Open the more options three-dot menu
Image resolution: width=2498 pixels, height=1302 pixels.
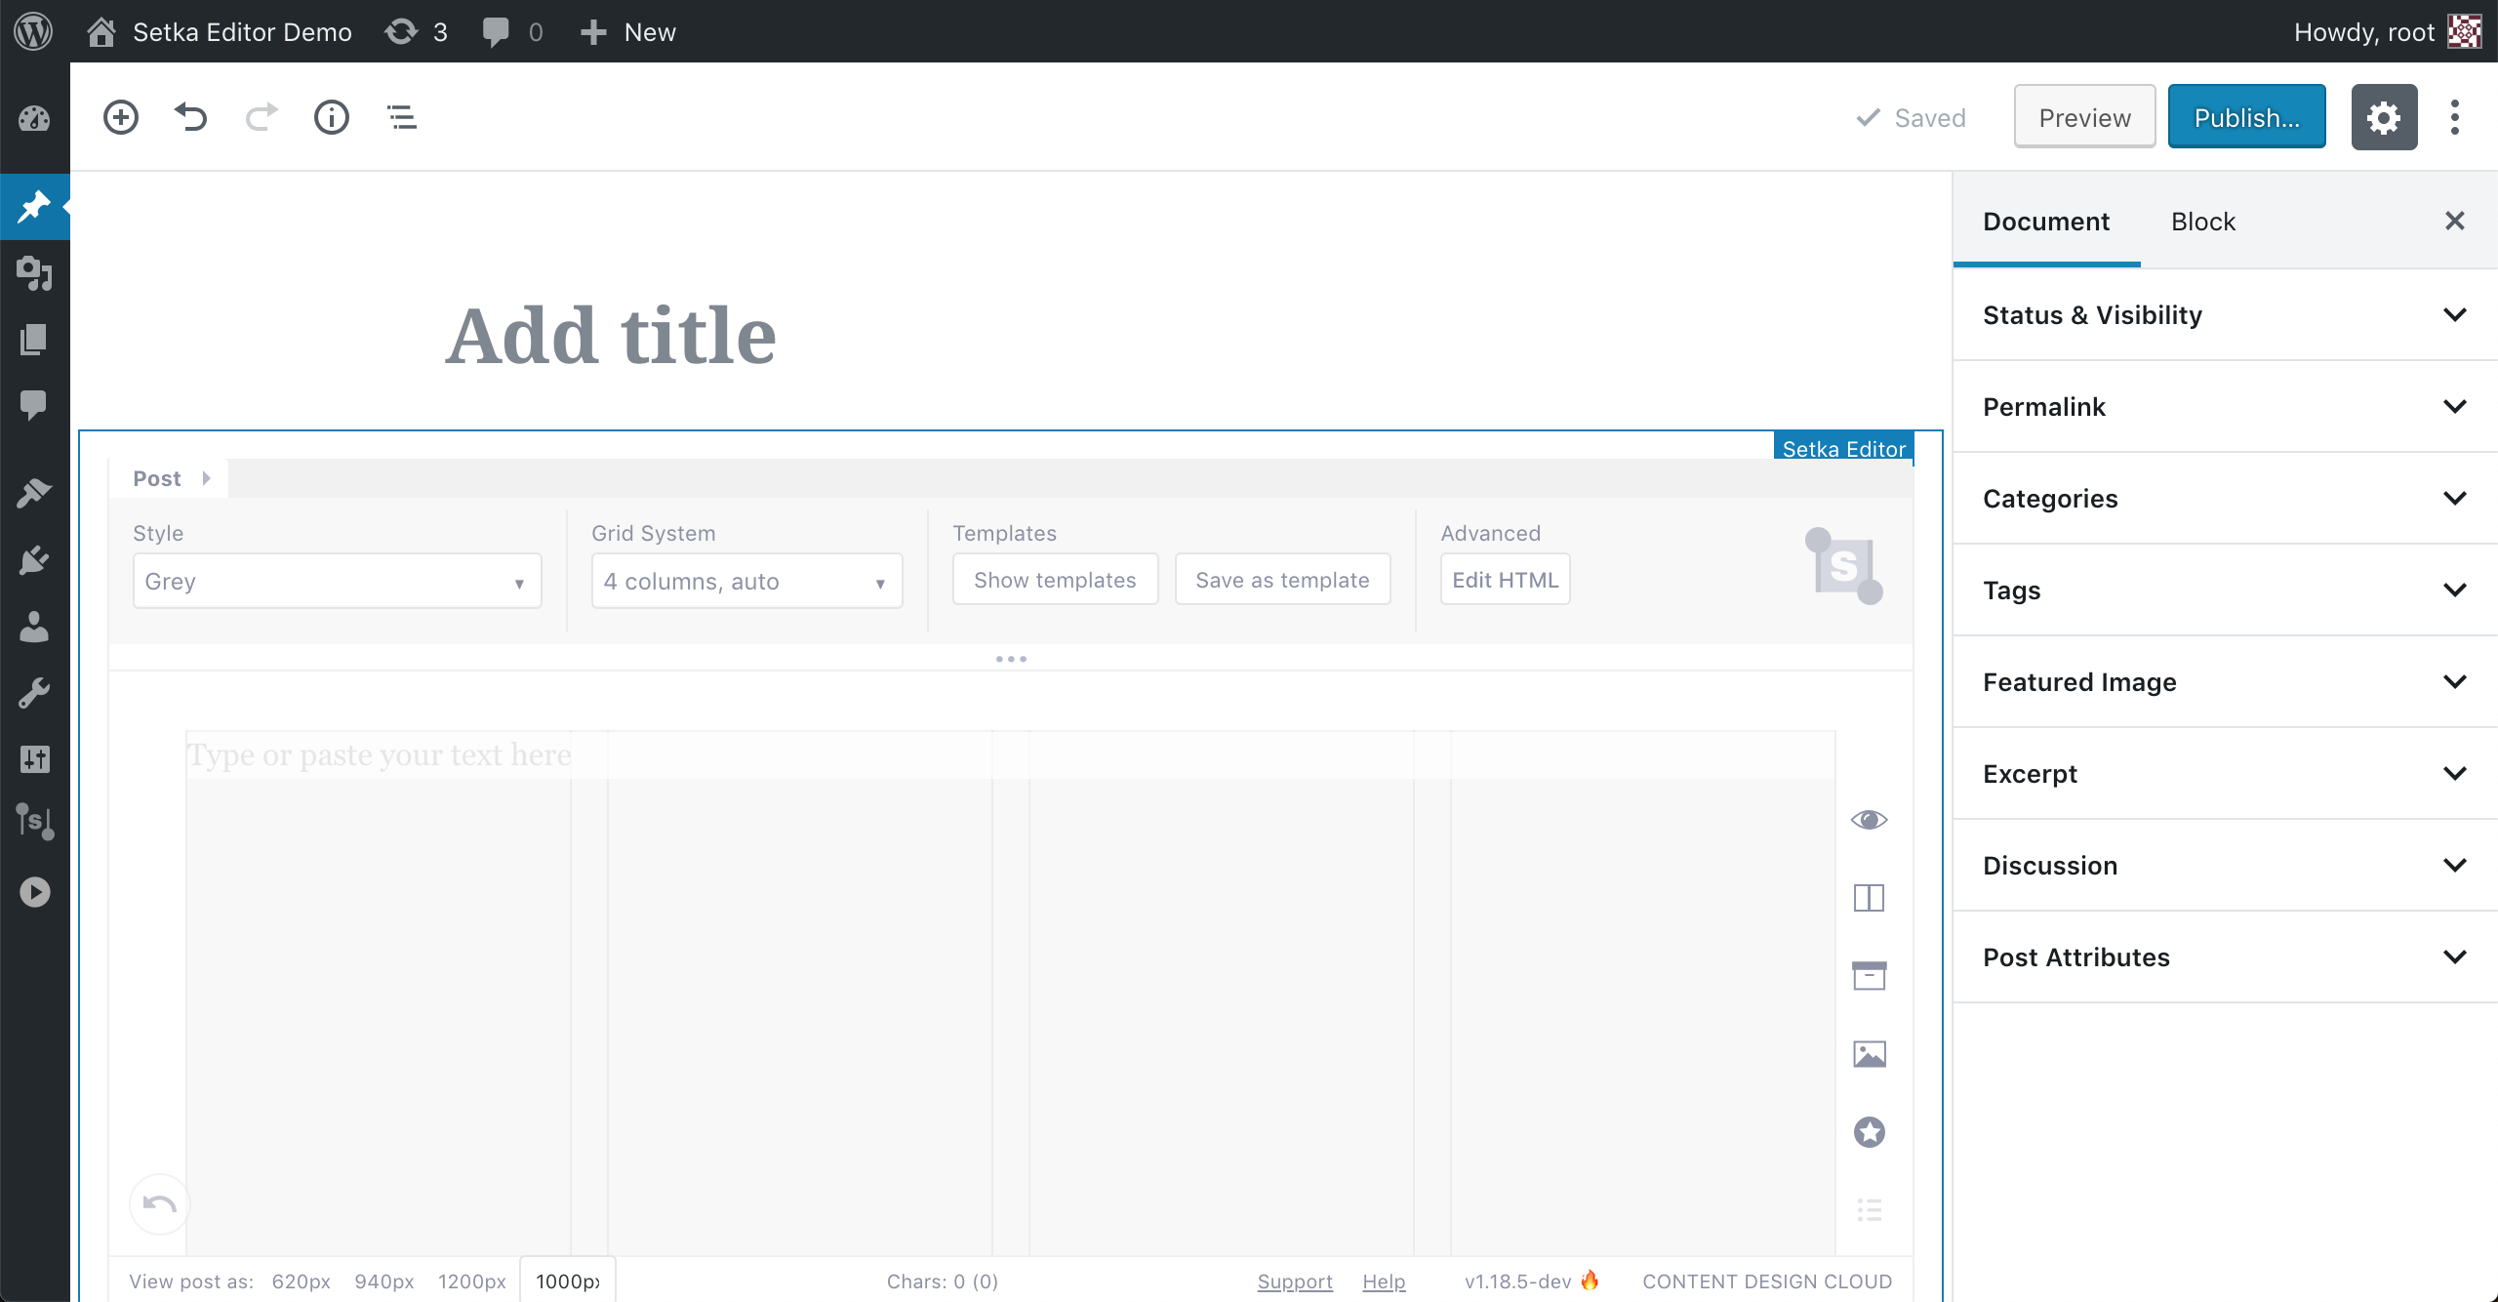(2455, 117)
